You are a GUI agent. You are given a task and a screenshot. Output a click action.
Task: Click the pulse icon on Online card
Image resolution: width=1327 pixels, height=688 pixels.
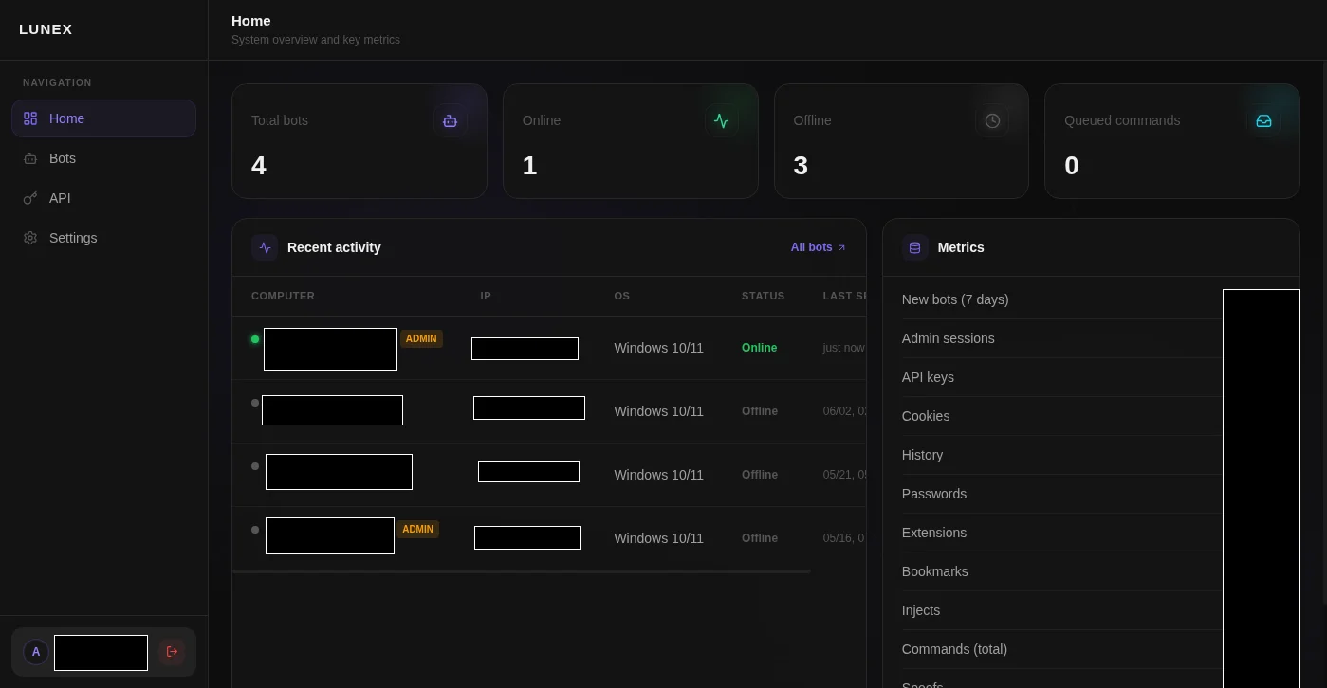pos(721,120)
